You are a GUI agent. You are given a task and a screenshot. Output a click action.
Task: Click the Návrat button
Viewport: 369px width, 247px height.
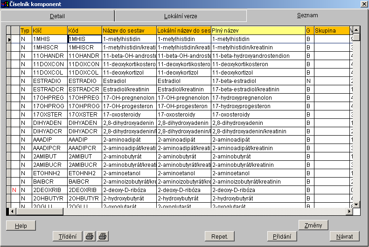(344, 236)
